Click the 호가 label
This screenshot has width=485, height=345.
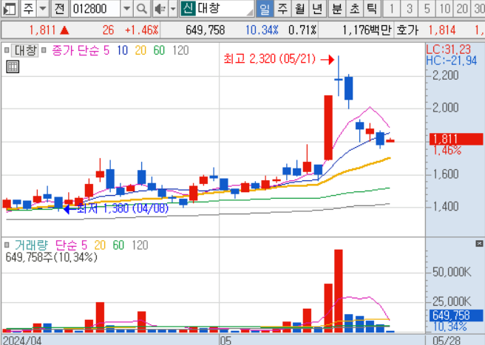point(407,30)
